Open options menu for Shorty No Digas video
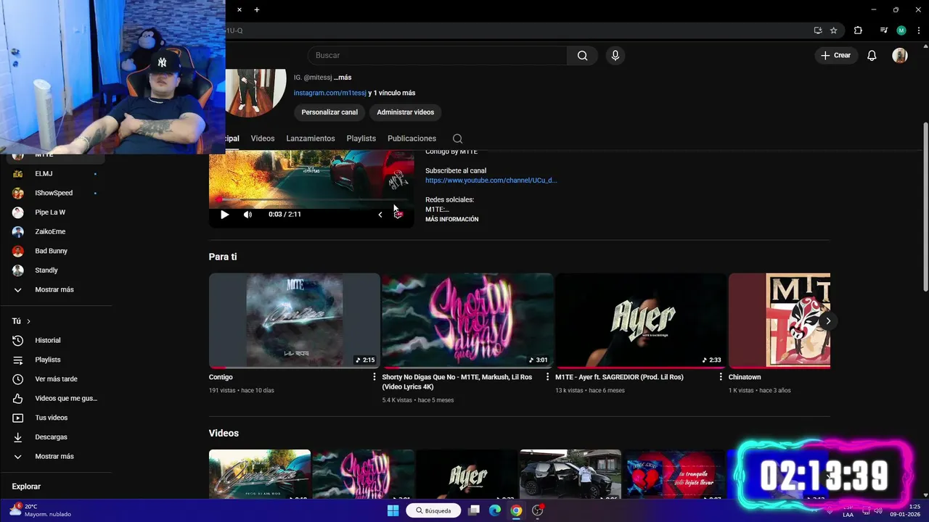 (548, 377)
